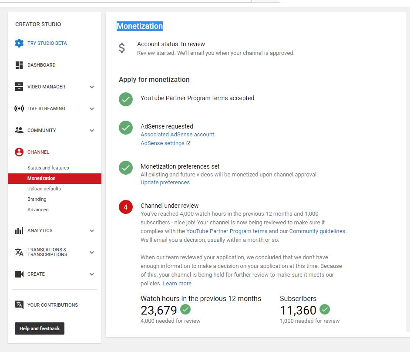The height and width of the screenshot is (352, 410).
Task: Click the red Channel profile icon
Action: point(19,152)
